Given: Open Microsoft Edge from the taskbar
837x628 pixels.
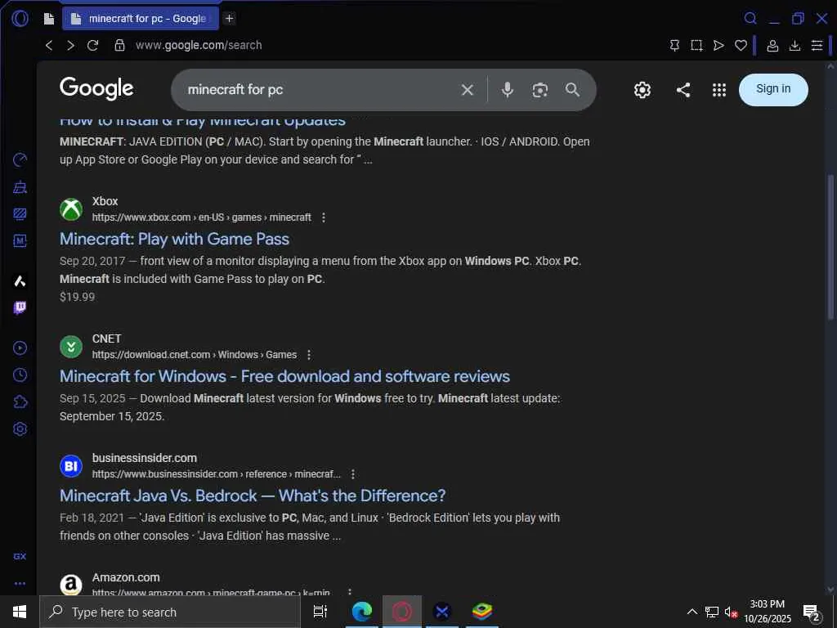Looking at the screenshot, I should tap(362, 612).
